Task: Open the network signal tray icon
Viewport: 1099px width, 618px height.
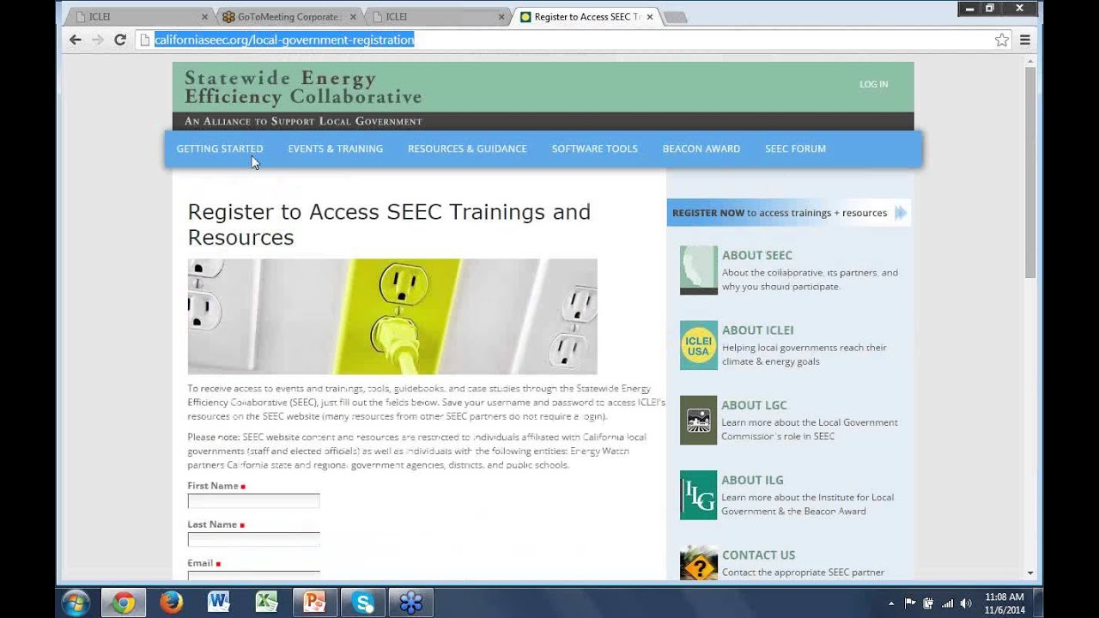Action: click(x=948, y=603)
